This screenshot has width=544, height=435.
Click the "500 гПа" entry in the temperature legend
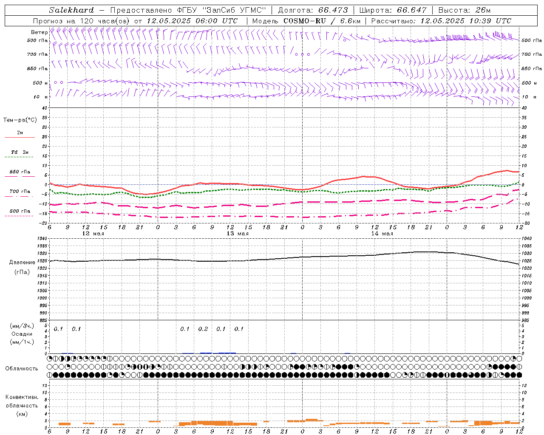pyautogui.click(x=20, y=211)
